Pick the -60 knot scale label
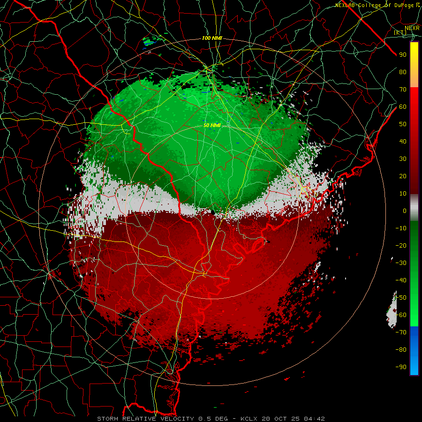Screen dimensions: 422x422 pos(401,315)
